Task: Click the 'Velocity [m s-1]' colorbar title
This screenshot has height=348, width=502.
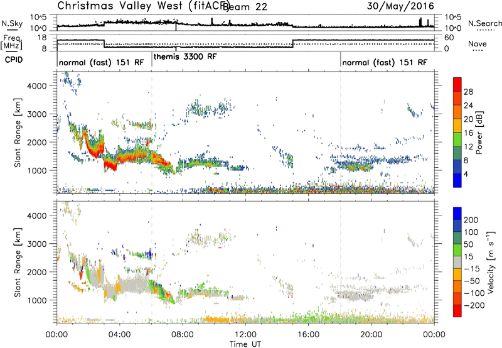Action: pos(490,262)
